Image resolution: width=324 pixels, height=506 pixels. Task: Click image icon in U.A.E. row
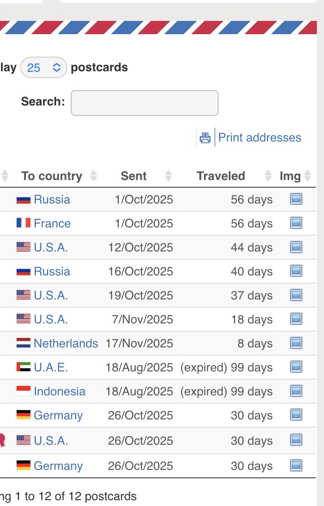pos(296,367)
